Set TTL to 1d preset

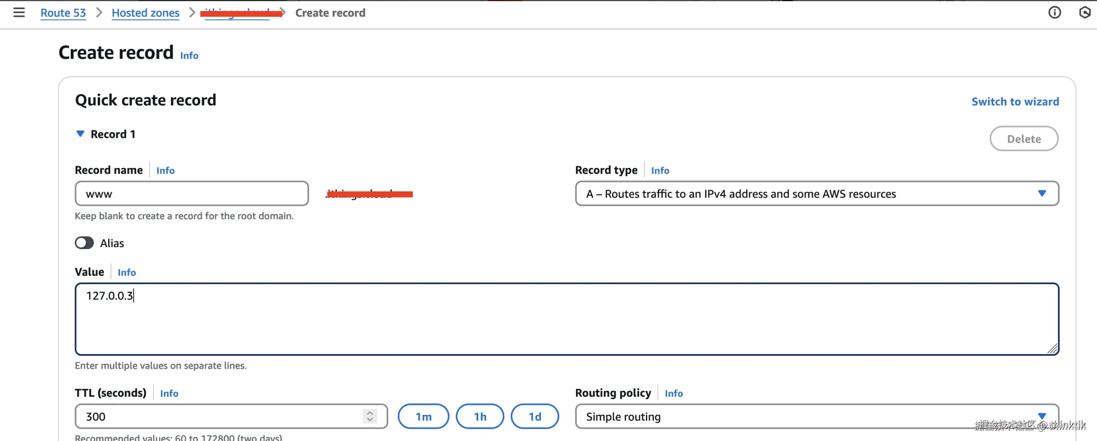pos(534,416)
